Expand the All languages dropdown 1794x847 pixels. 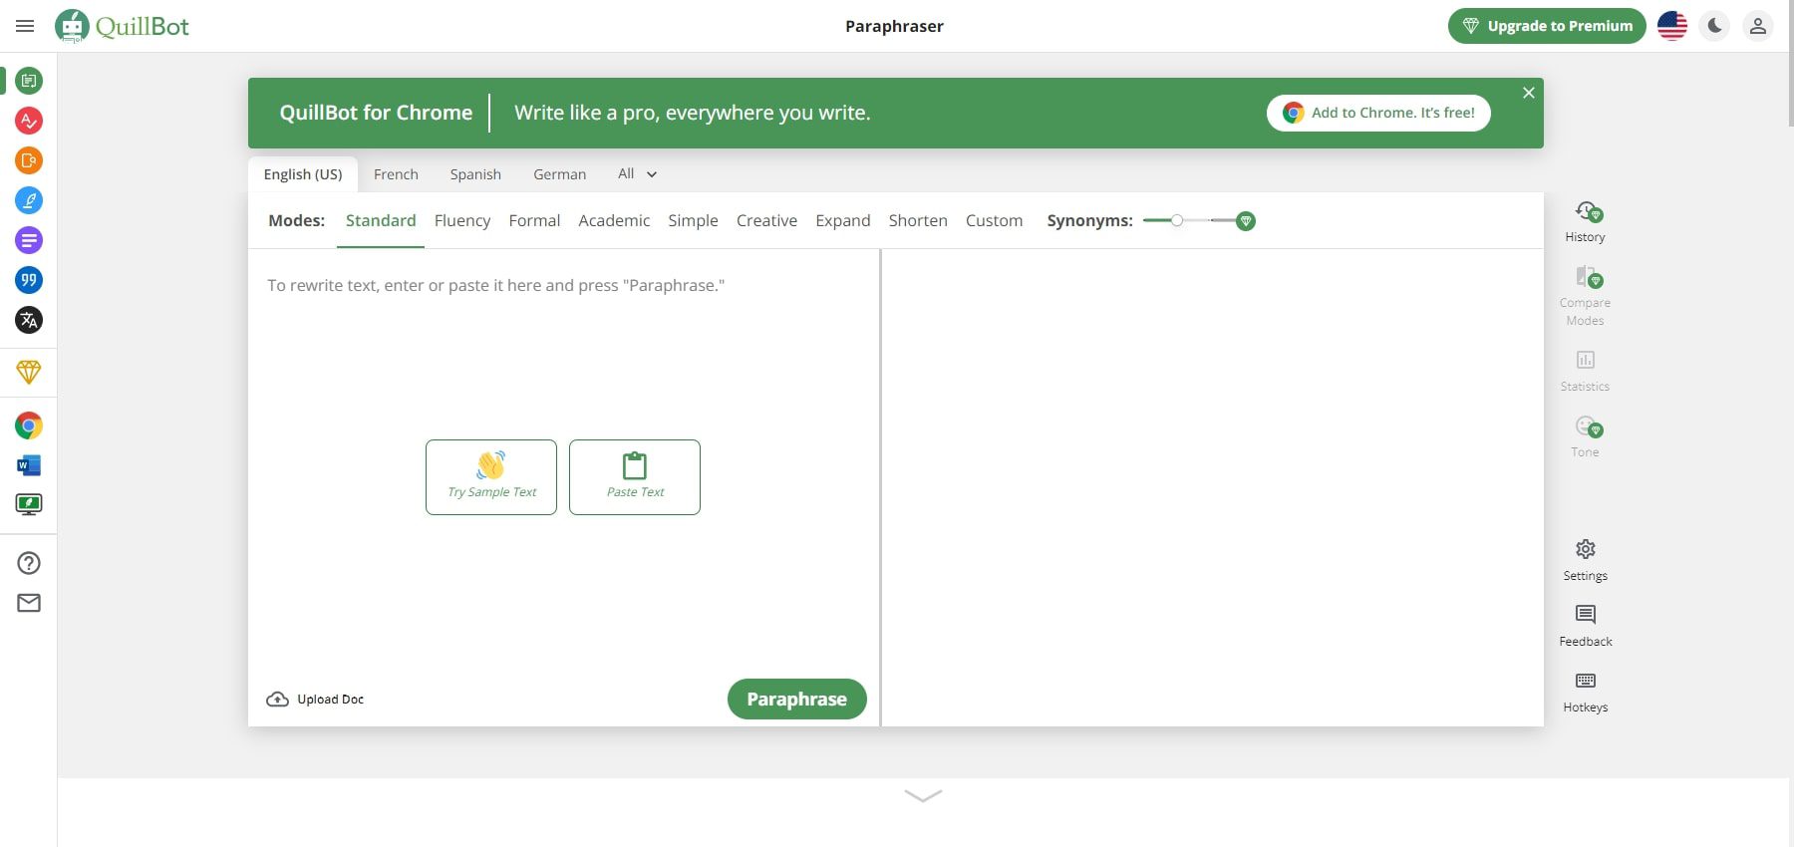[x=637, y=174]
